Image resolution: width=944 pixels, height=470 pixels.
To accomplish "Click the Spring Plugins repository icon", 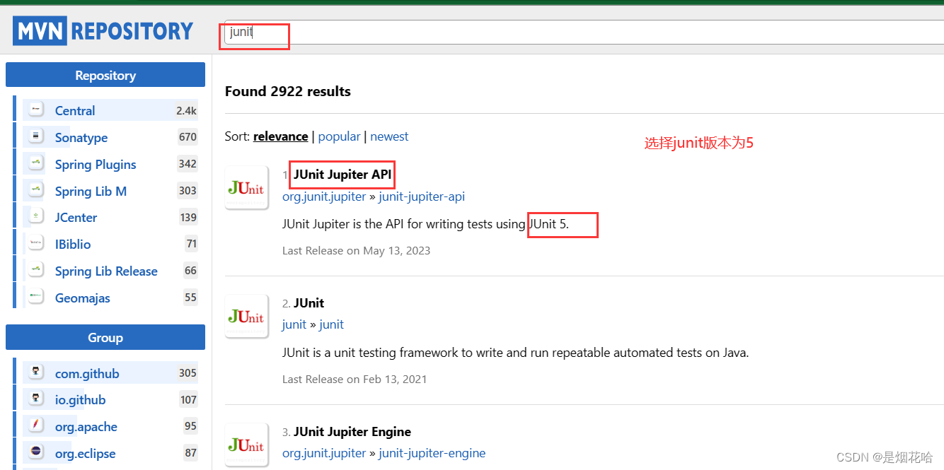I will pos(36,164).
